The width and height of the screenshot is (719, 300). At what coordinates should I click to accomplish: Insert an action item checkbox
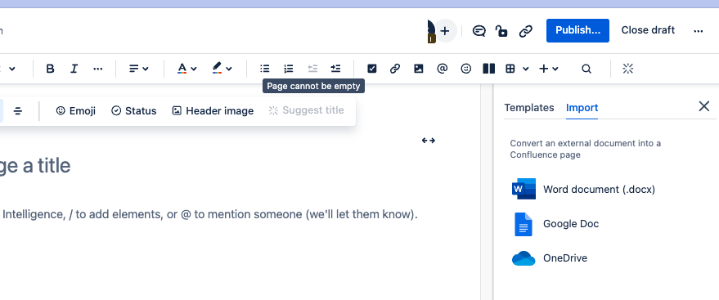coord(372,69)
